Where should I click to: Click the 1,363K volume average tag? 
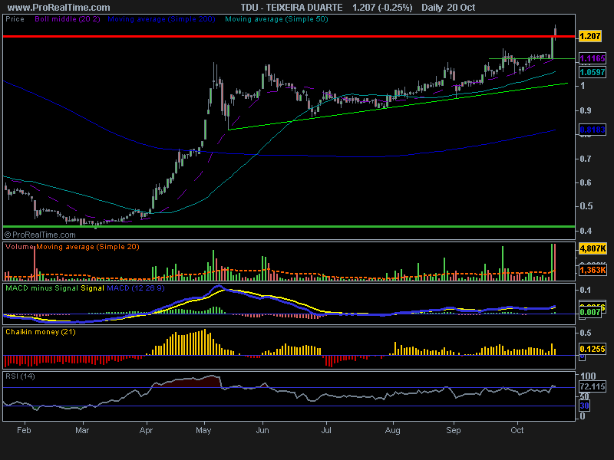[x=593, y=271]
